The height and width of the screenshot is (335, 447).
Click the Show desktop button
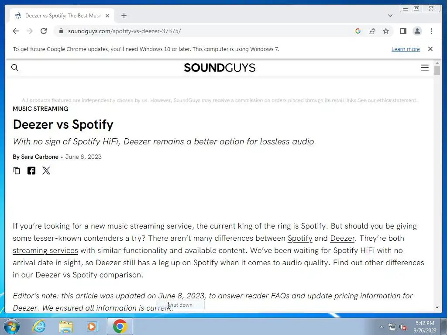click(444, 326)
